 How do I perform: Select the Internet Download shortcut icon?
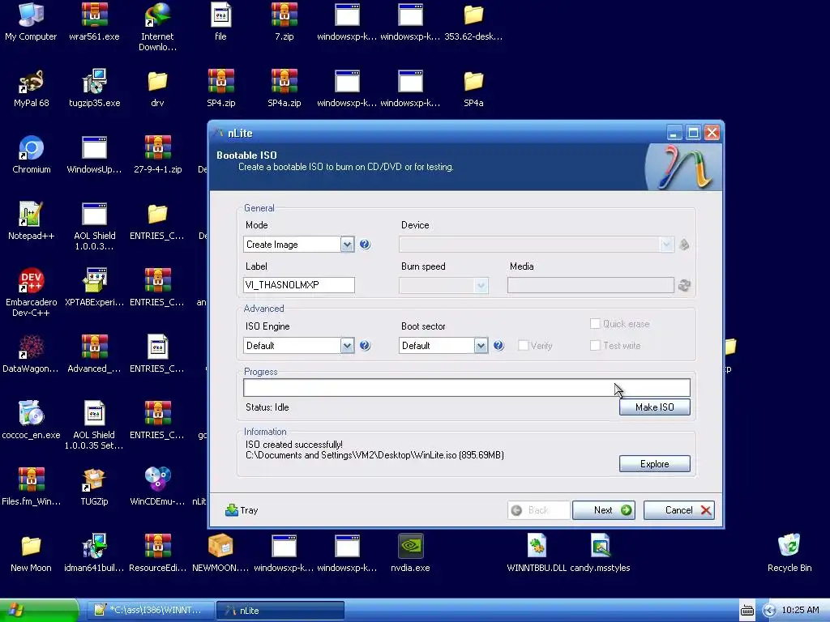click(x=157, y=28)
